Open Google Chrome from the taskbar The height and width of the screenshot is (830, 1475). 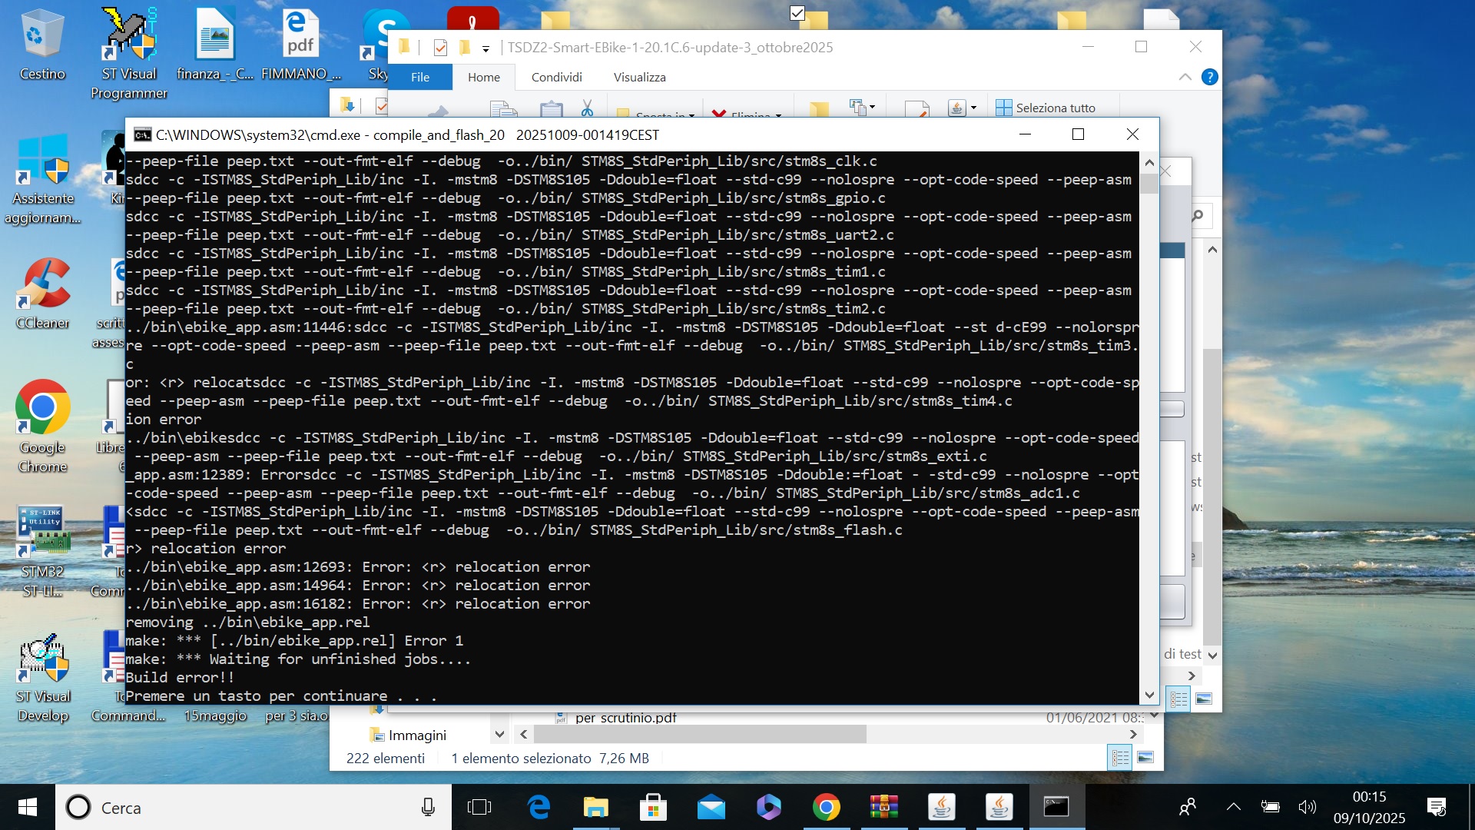pyautogui.click(x=826, y=807)
